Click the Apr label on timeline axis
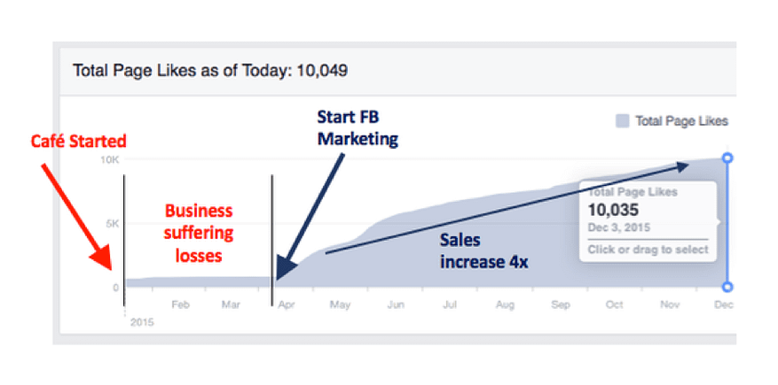The height and width of the screenshot is (385, 778). 287,305
